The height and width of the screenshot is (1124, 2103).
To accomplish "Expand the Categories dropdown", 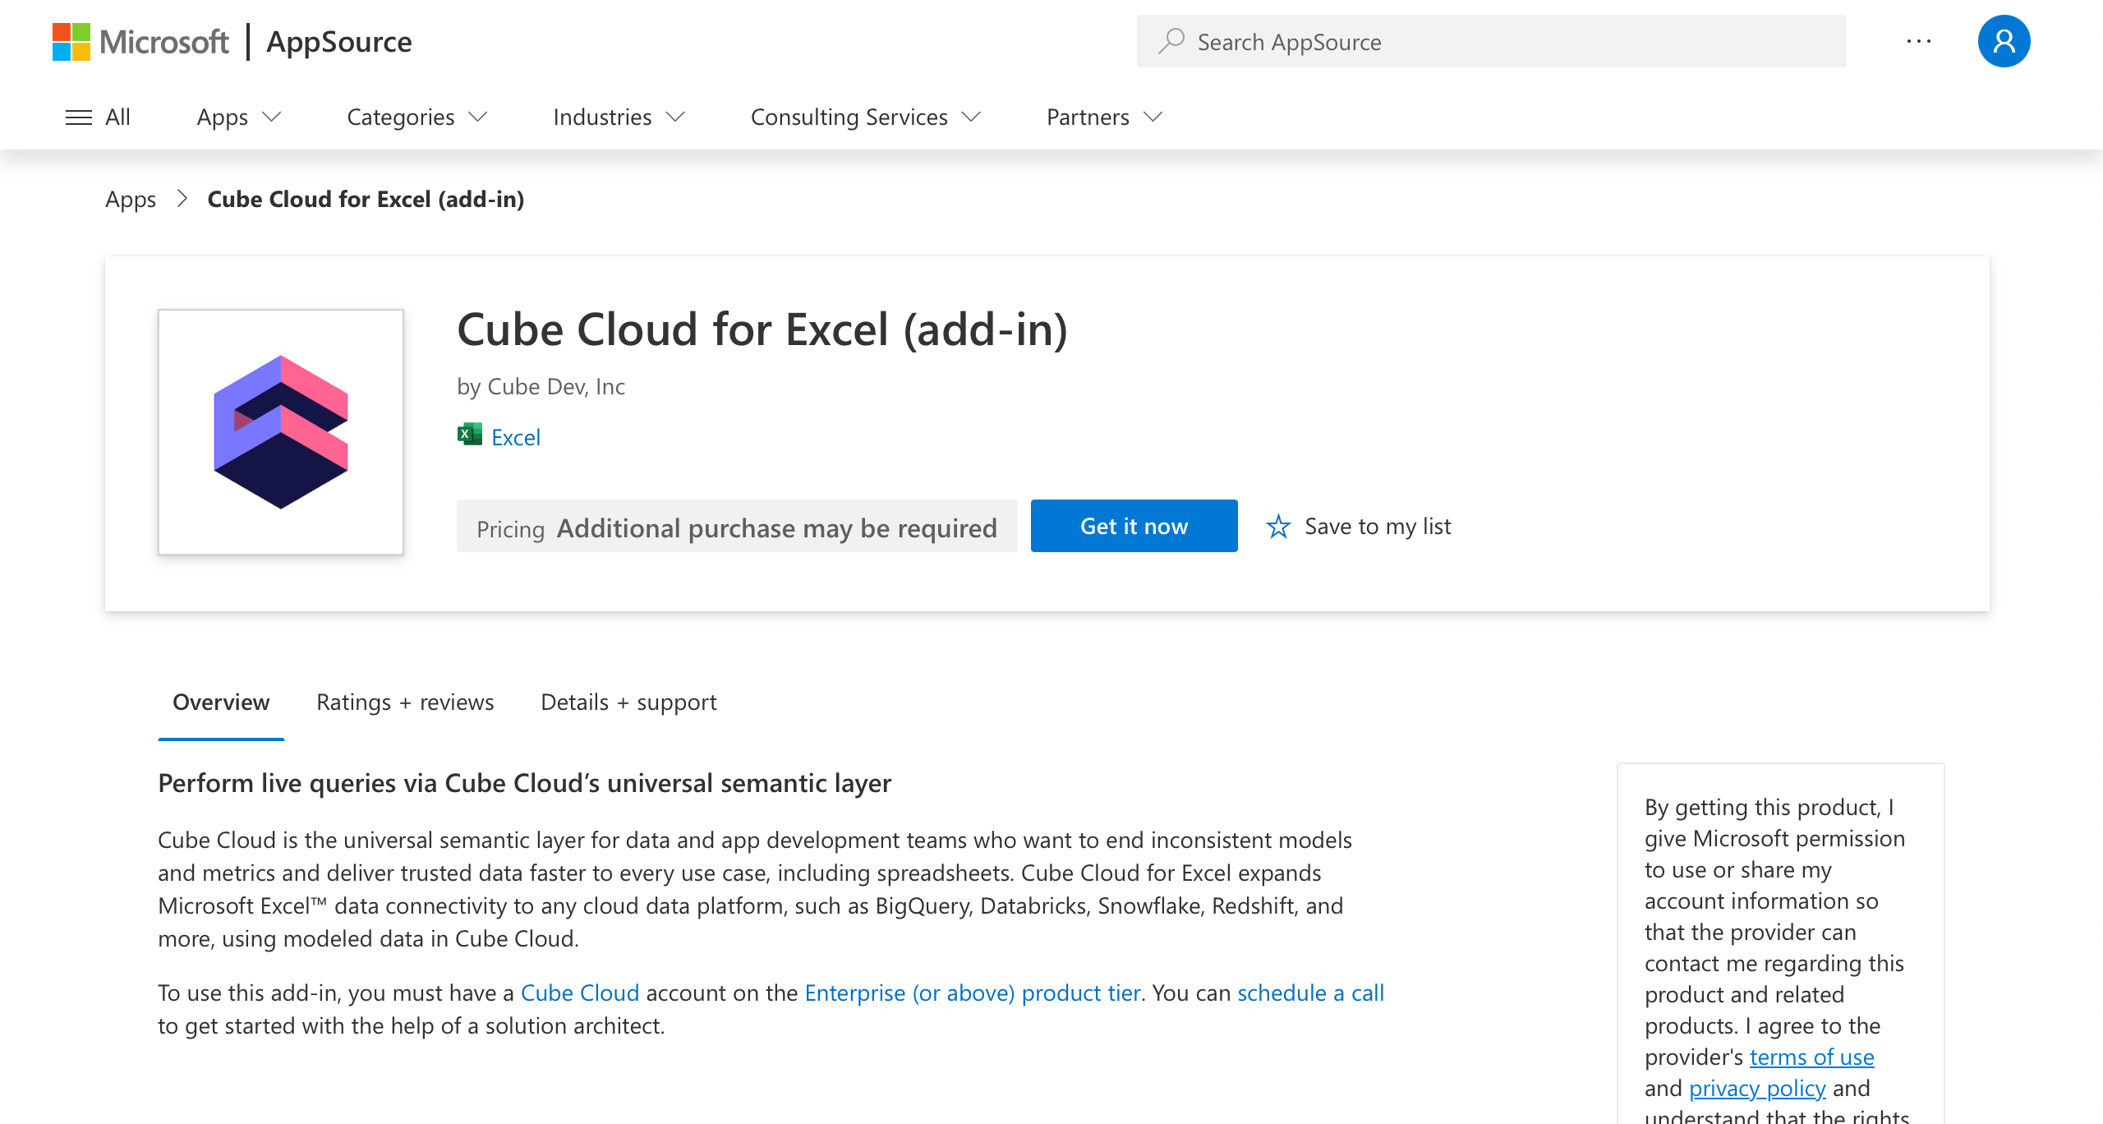I will 416,117.
